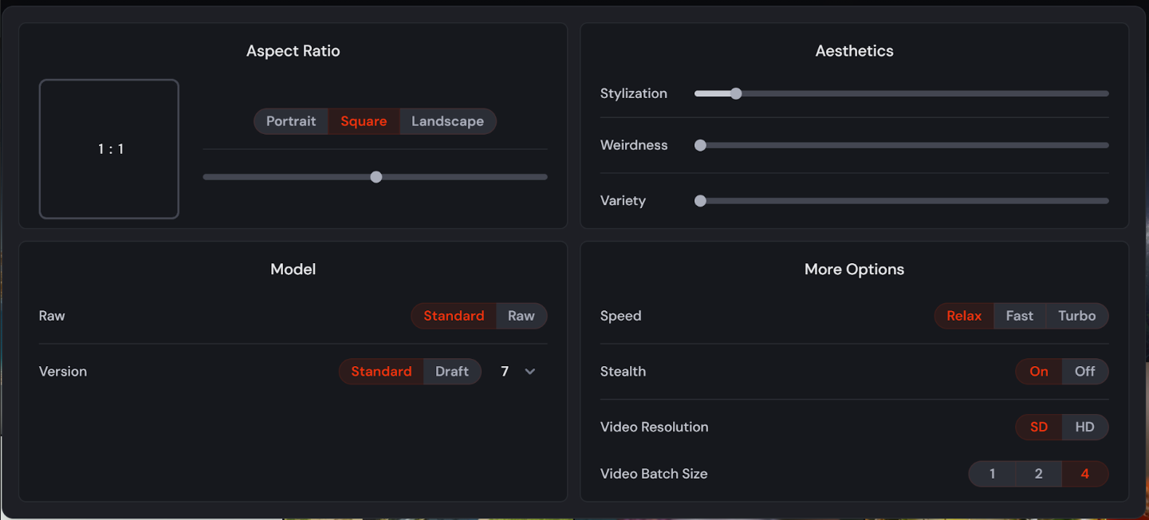
Task: Set speed to Turbo
Action: tap(1076, 316)
